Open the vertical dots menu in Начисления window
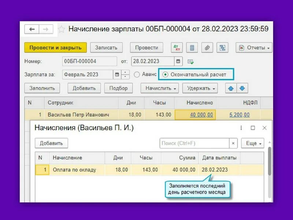 (x=241, y=127)
